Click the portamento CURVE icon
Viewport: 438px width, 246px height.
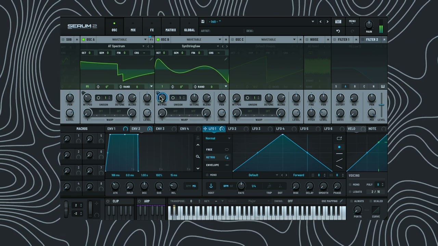[x=376, y=210]
